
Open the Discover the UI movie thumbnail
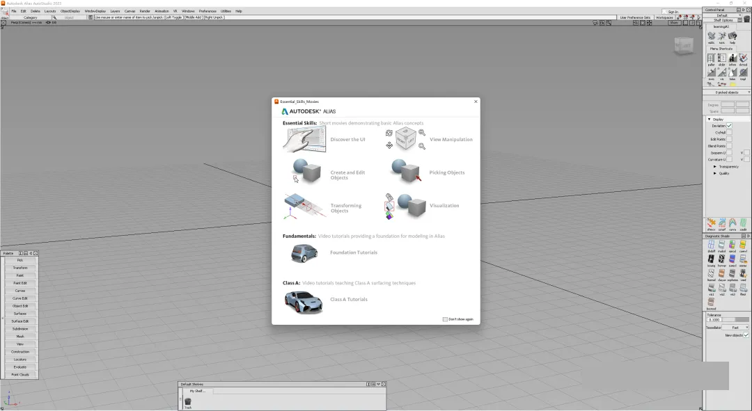point(304,140)
